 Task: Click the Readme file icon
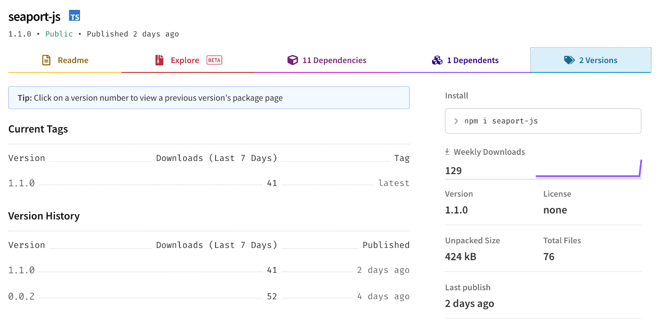(46, 60)
